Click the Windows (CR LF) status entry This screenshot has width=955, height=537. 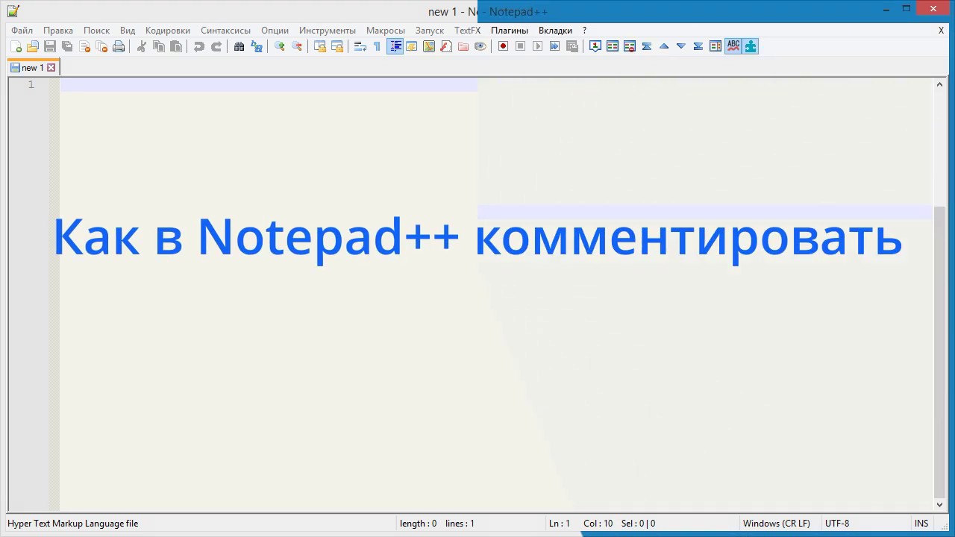(776, 524)
